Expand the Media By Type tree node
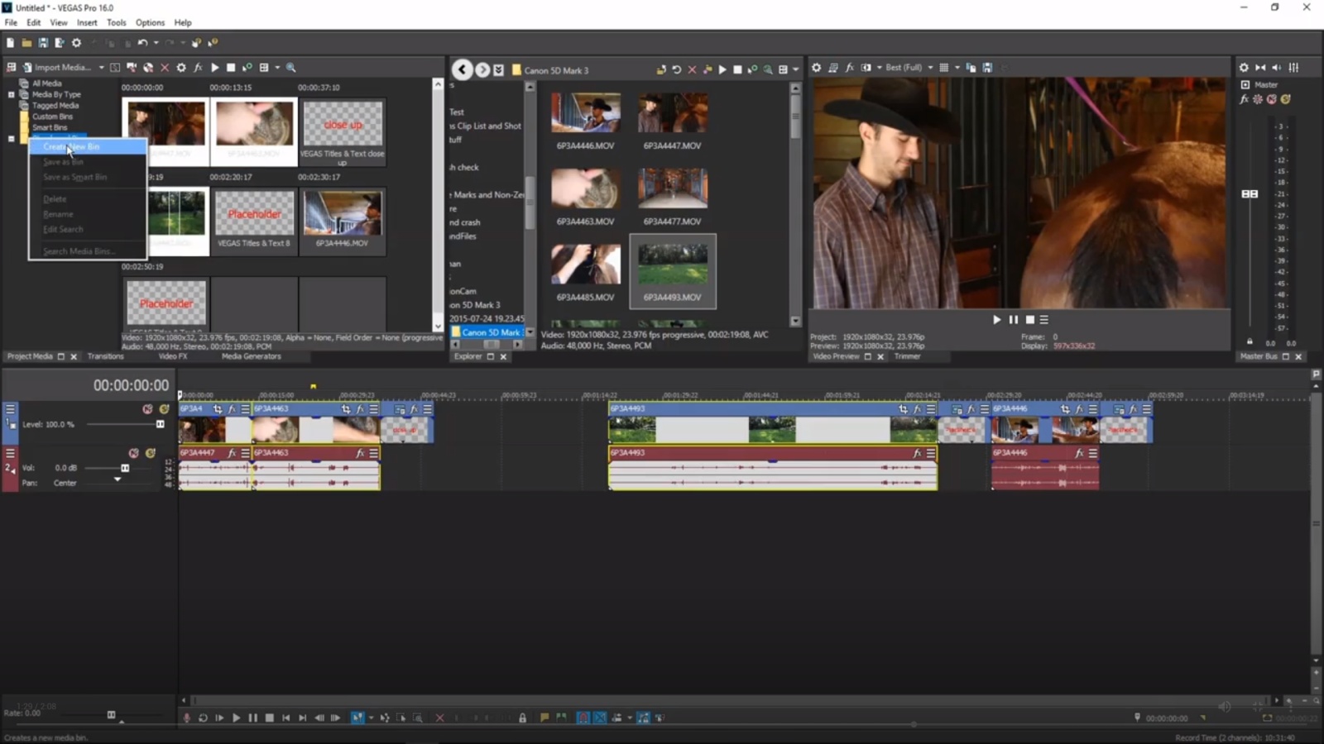 pyautogui.click(x=12, y=94)
